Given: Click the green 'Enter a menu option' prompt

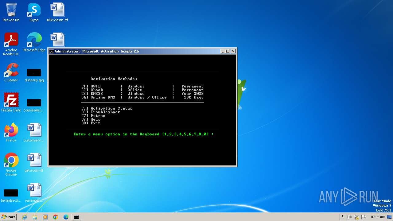Looking at the screenshot, I should 143,134.
